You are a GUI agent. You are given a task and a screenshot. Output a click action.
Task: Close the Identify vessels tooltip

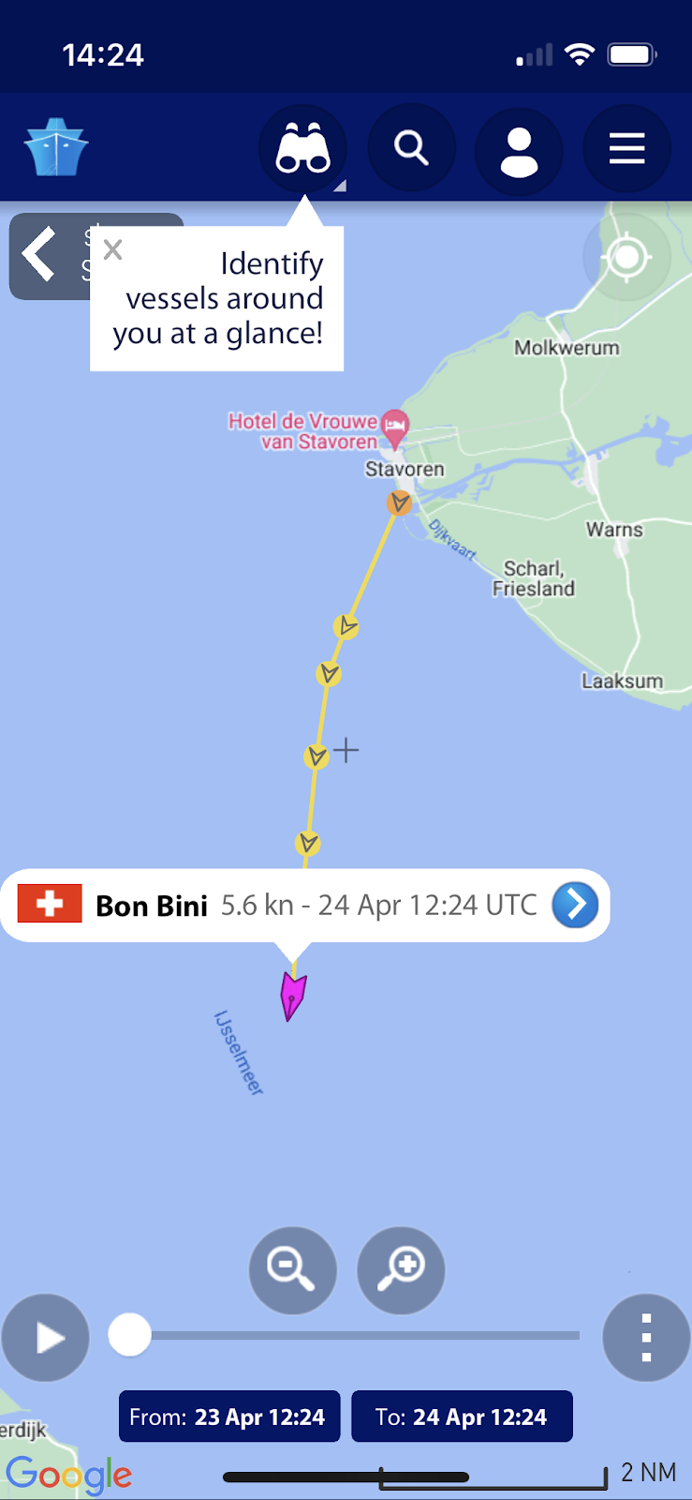113,249
